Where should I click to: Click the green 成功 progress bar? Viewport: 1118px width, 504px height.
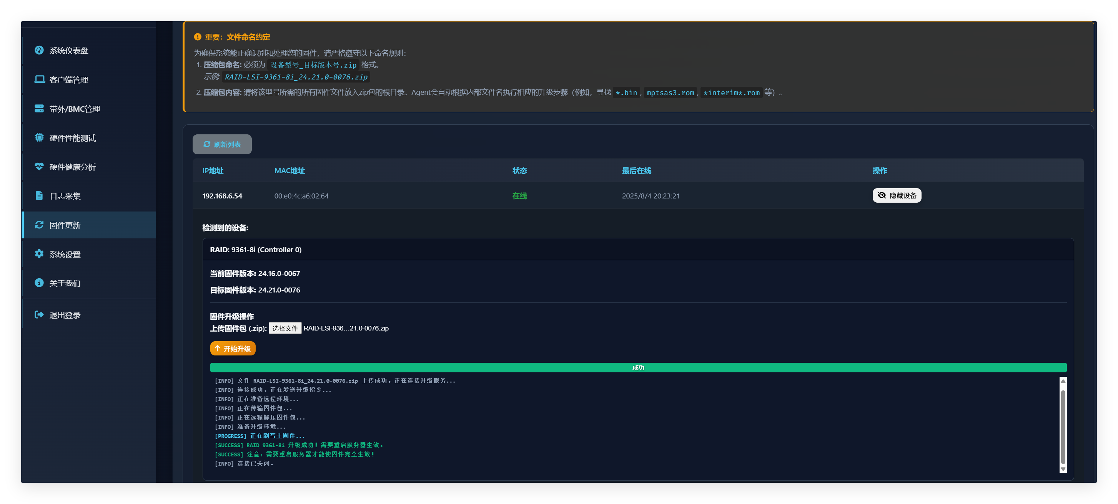point(637,367)
